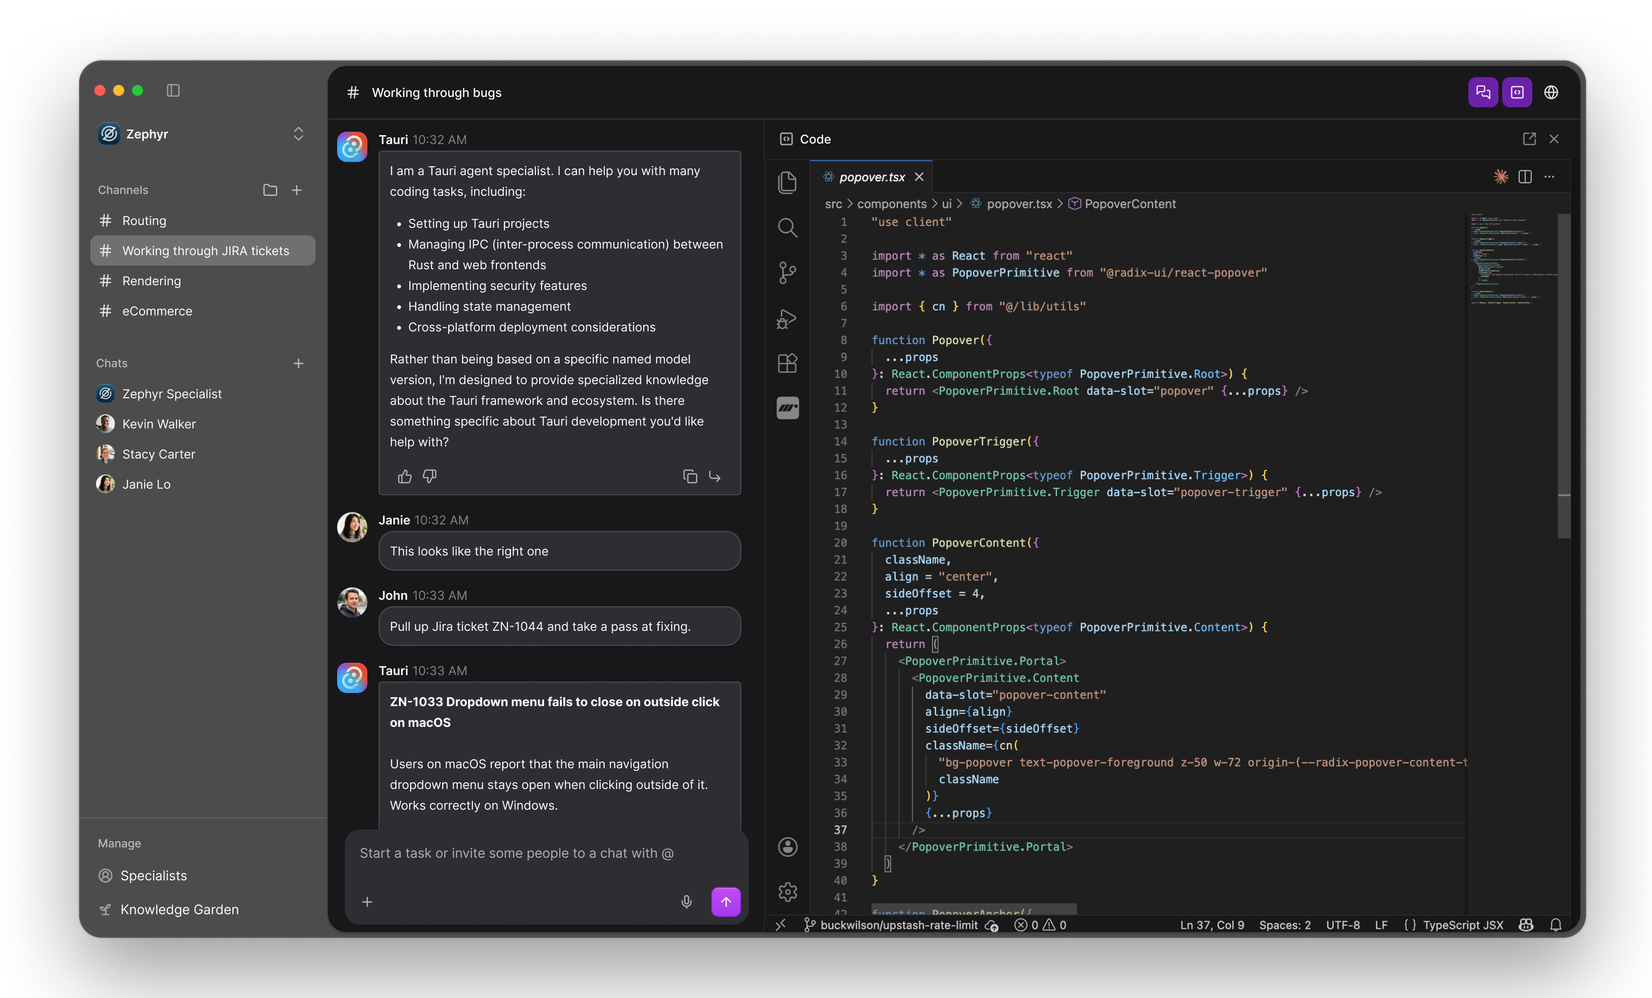
Task: Open the Rendering channel
Action: tap(152, 281)
